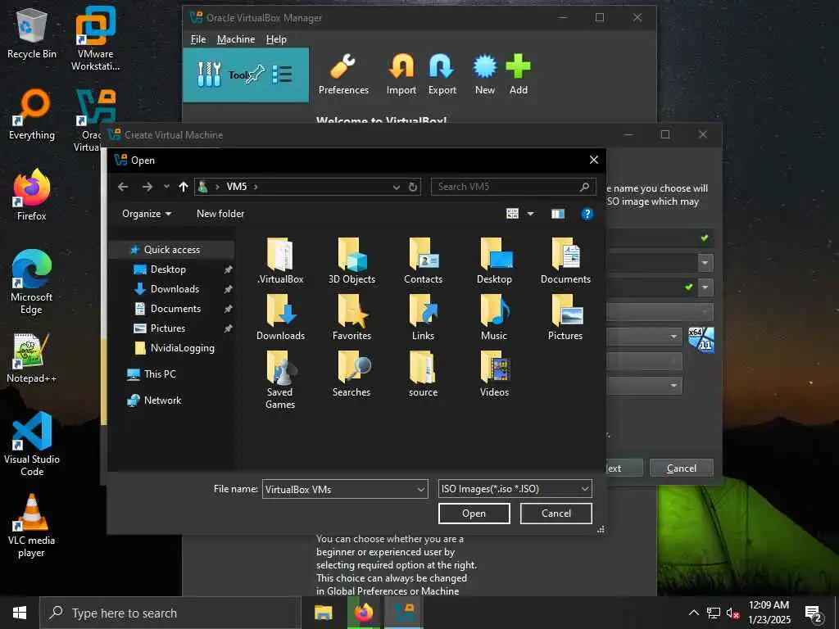The width and height of the screenshot is (839, 629).
Task: Click New virtual machine icon
Action: (485, 75)
